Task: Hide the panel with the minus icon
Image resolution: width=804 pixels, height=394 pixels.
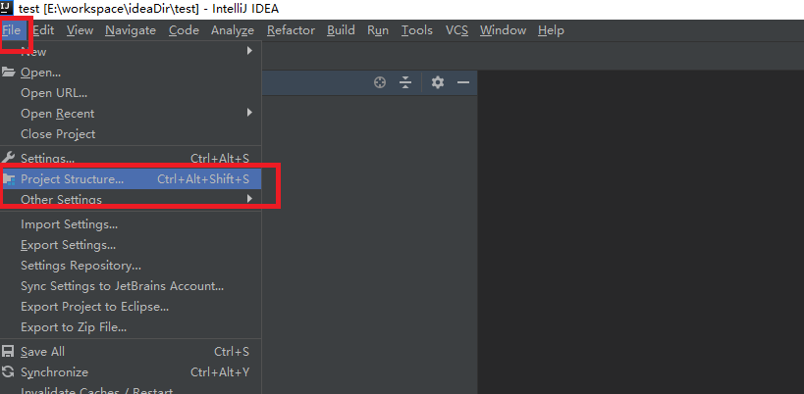Action: point(463,83)
